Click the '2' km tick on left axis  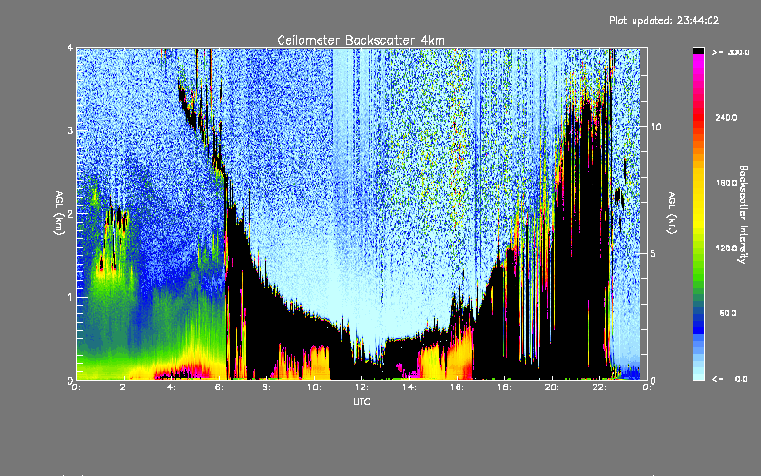tap(70, 213)
